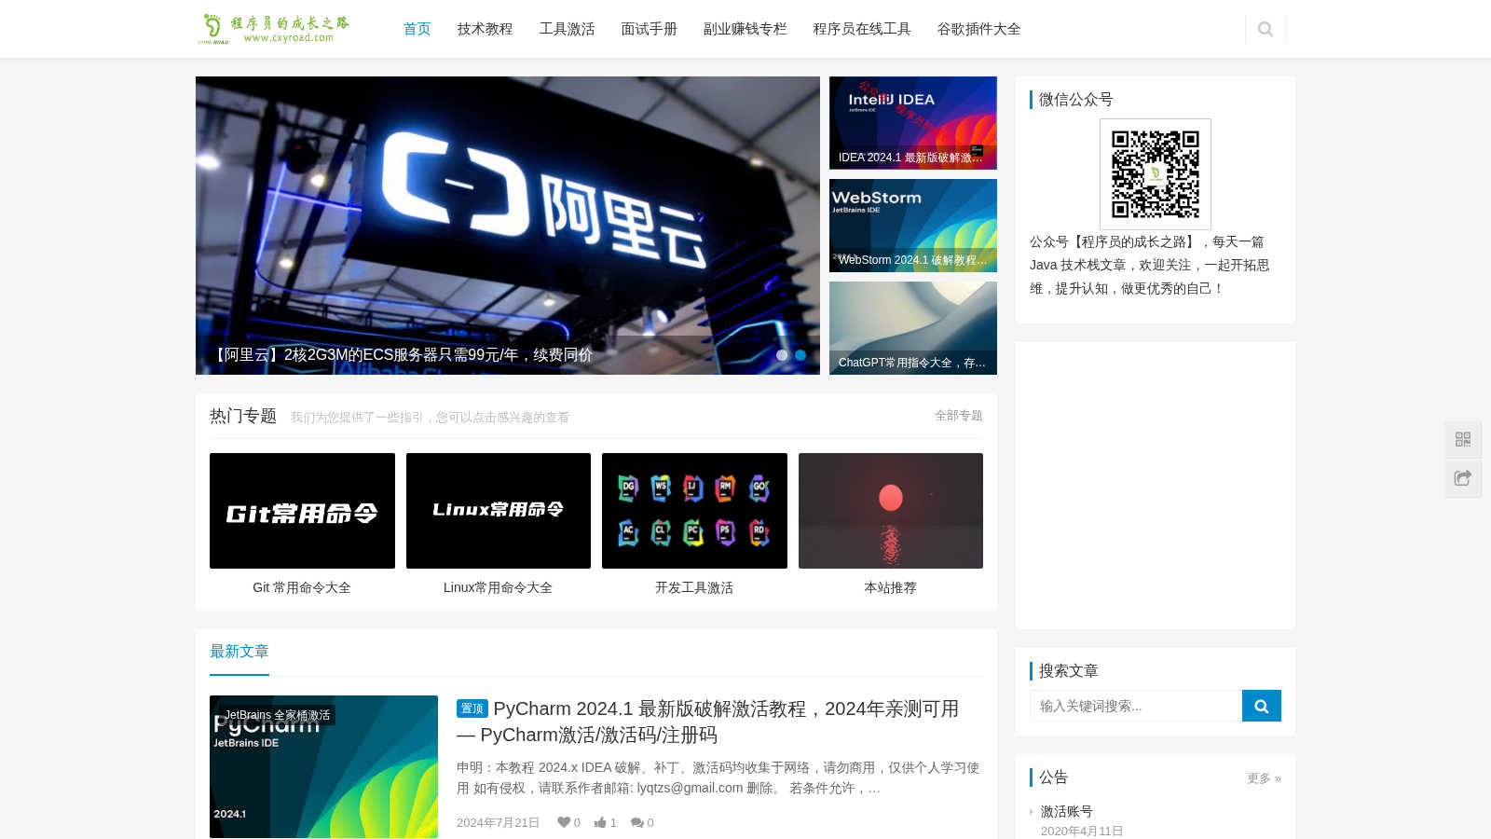1491x839 pixels.
Task: Click the thumbs-up icon under PyCharm article
Action: tap(600, 822)
